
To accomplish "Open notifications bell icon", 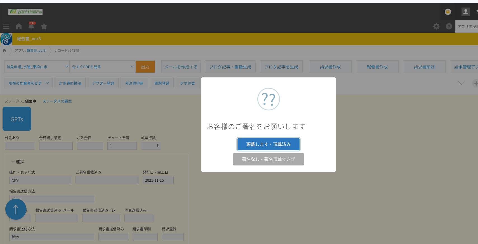I will tap(31, 26).
